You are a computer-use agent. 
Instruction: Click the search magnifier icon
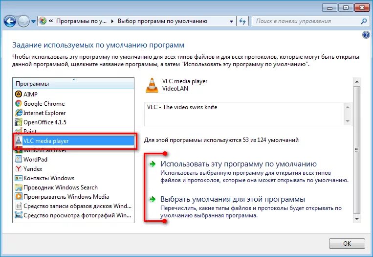[364, 21]
